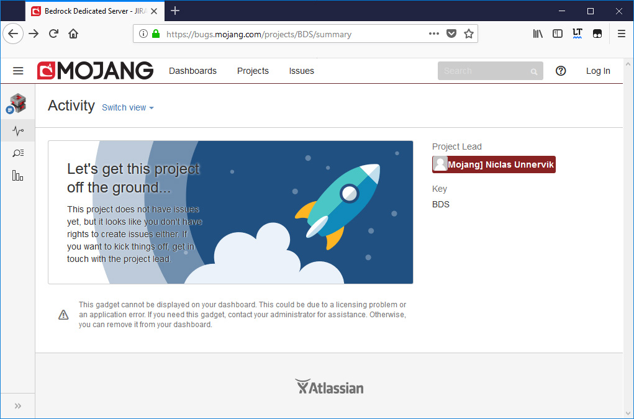This screenshot has height=419, width=634.
Task: Open the hamburger sidebar menu next to Mojang logo
Action: click(x=18, y=71)
